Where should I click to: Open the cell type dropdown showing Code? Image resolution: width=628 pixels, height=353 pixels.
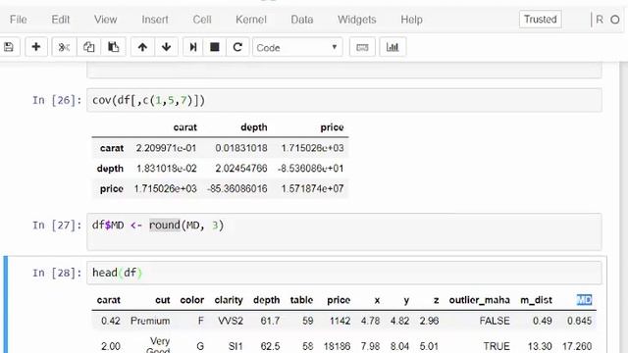[297, 47]
